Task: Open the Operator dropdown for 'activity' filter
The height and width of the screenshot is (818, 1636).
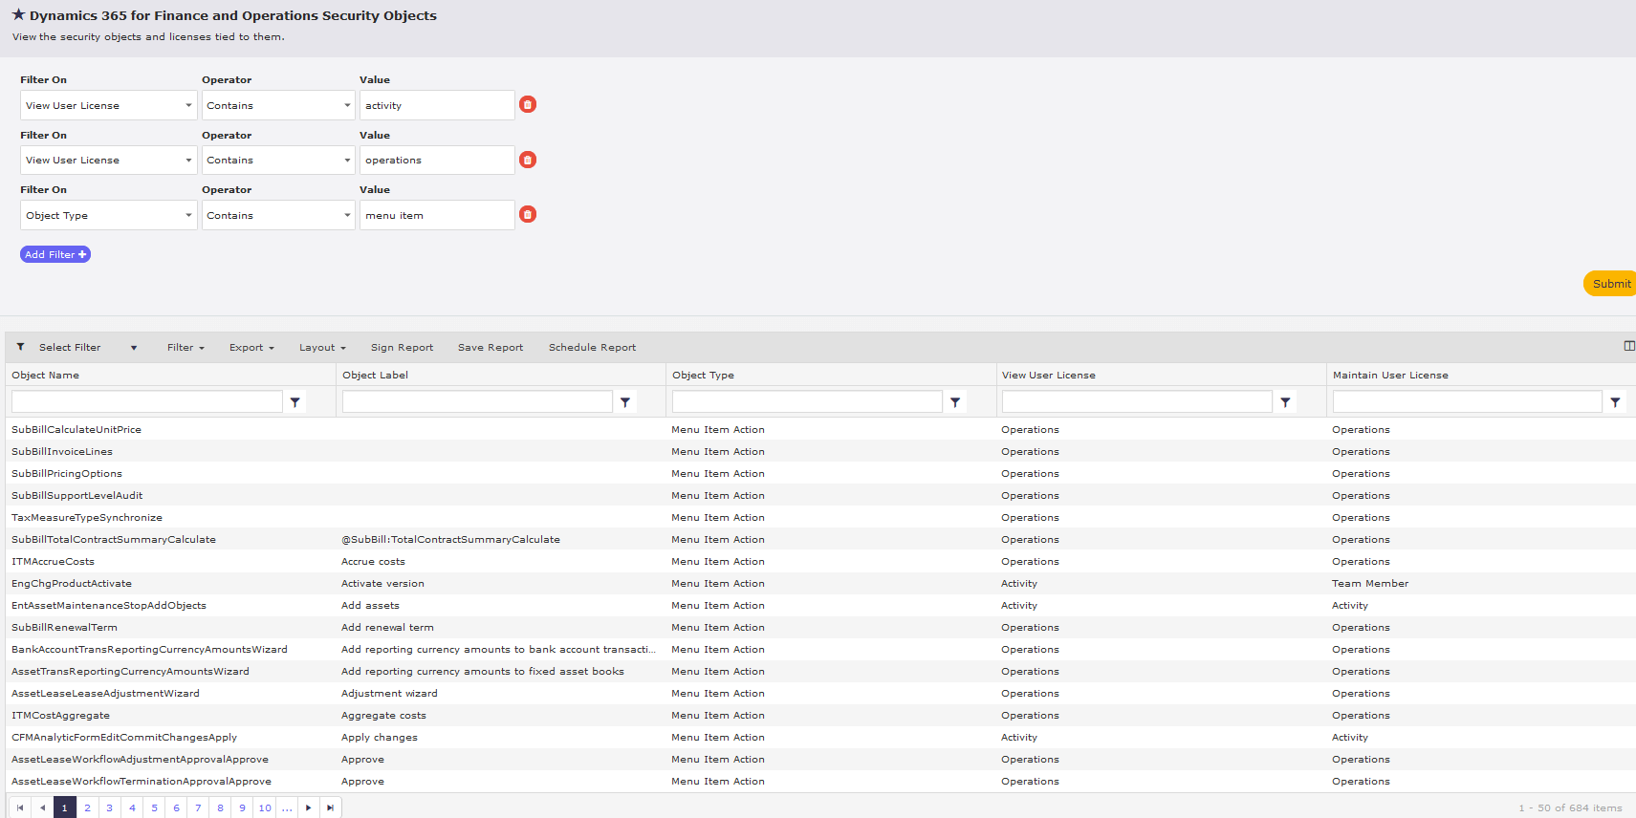Action: pos(278,105)
